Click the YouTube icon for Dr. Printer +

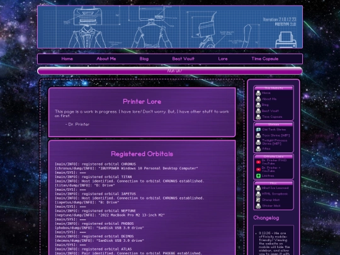(258, 169)
